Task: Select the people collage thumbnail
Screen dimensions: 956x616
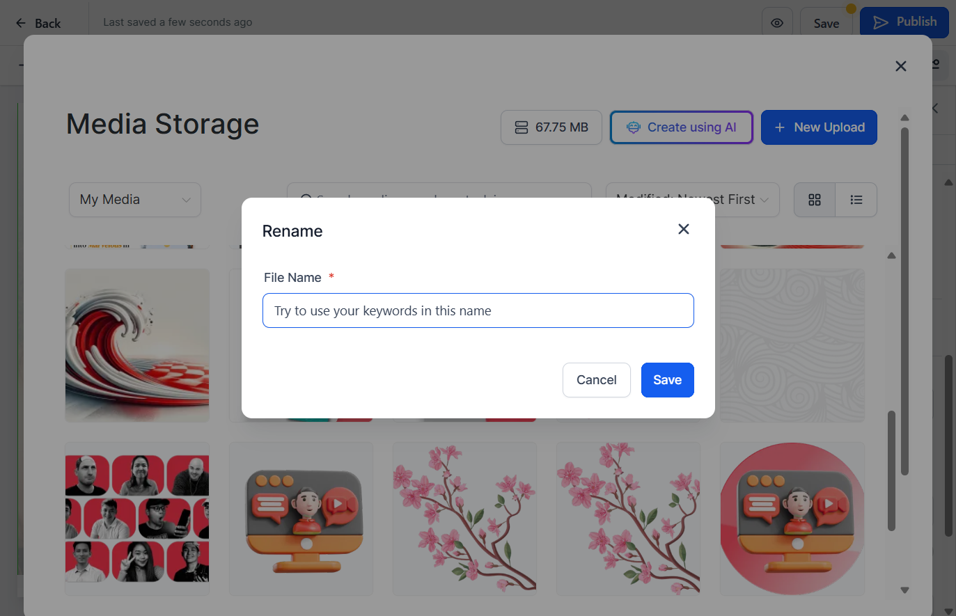Action: [x=137, y=519]
